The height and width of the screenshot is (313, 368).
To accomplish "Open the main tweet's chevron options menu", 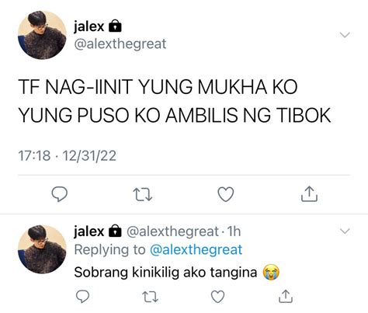I will tap(345, 35).
